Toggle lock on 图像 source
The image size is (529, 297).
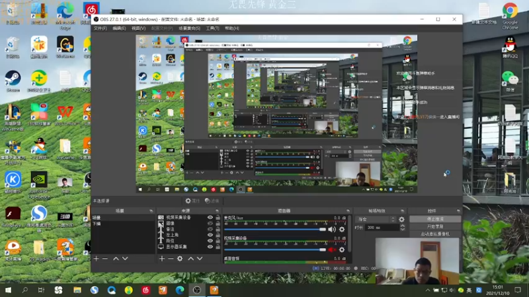coord(218,223)
